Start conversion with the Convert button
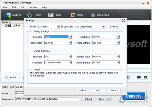 (x=134, y=96)
